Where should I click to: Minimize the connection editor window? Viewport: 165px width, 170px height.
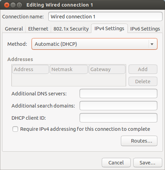pos(13,5)
